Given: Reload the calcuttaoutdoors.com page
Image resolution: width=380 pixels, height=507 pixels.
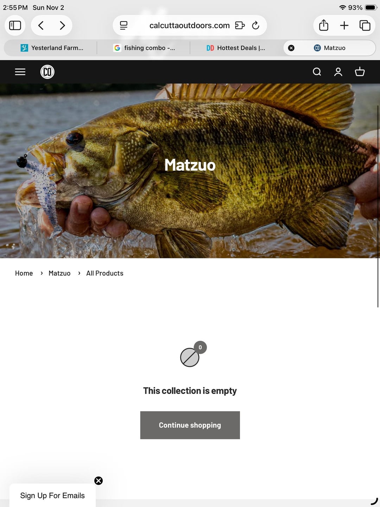Looking at the screenshot, I should click(x=256, y=25).
